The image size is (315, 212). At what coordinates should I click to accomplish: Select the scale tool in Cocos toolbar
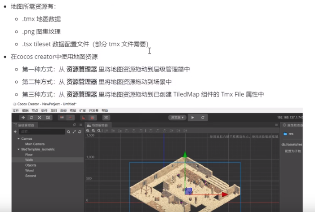40,118
